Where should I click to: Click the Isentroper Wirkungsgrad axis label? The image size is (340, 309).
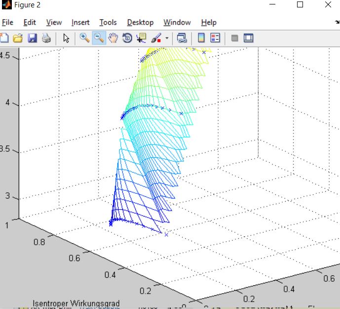tap(76, 303)
